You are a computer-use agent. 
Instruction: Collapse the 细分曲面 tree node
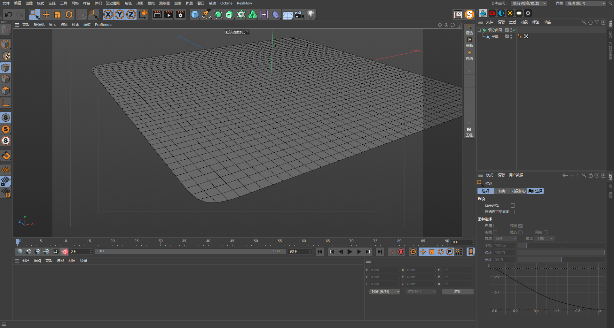pyautogui.click(x=479, y=30)
